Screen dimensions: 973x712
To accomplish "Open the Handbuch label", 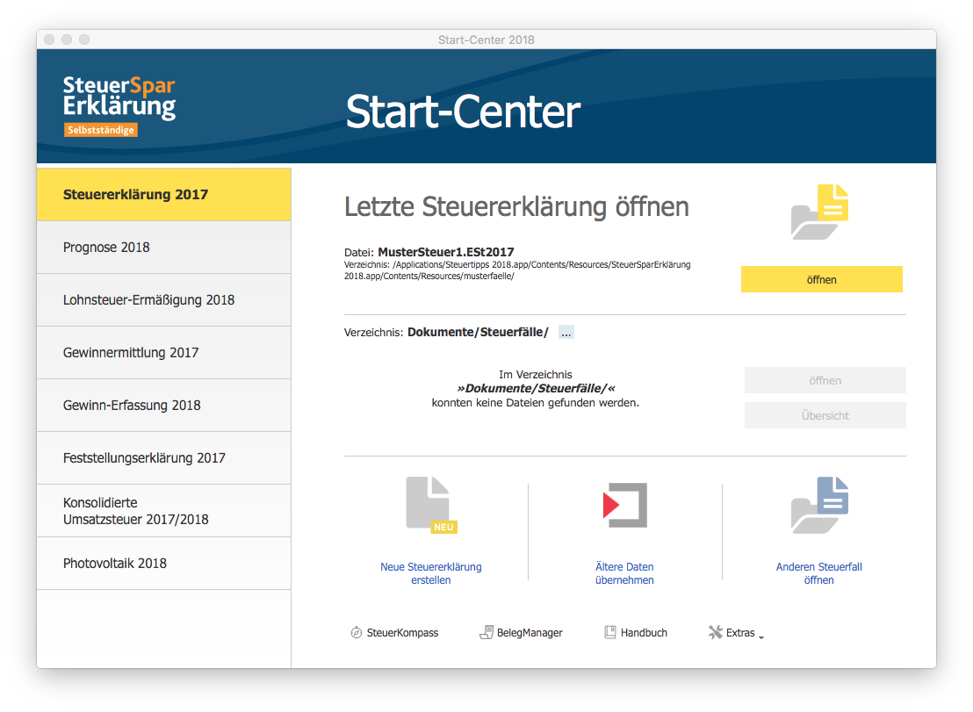I will [644, 633].
